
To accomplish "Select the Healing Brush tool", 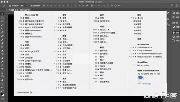I will [2, 36].
